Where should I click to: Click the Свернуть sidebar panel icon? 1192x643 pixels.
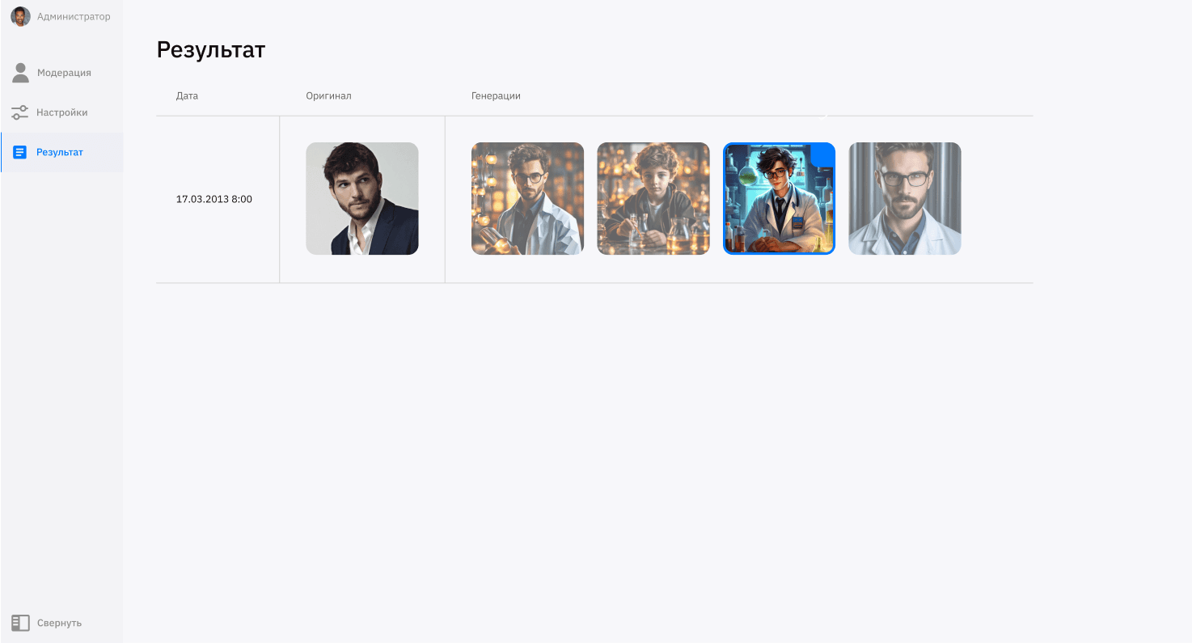(20, 623)
